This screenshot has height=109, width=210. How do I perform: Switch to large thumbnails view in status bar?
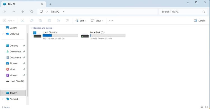pyautogui.click(x=206, y=107)
